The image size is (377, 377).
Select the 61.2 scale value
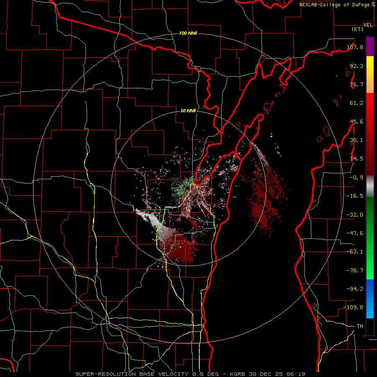[356, 103]
